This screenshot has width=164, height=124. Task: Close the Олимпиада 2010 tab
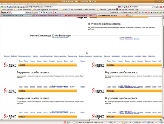[127, 16]
